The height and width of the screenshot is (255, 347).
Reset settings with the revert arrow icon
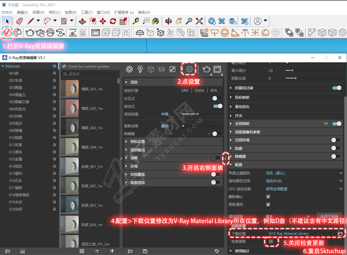pos(217,251)
